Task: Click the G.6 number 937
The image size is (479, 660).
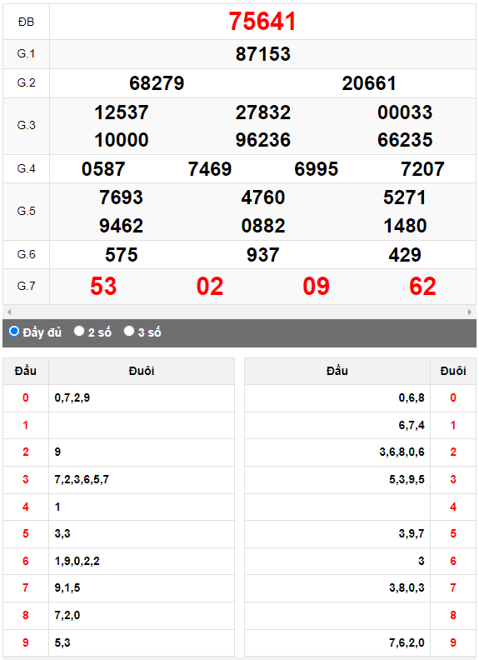Action: (x=262, y=255)
